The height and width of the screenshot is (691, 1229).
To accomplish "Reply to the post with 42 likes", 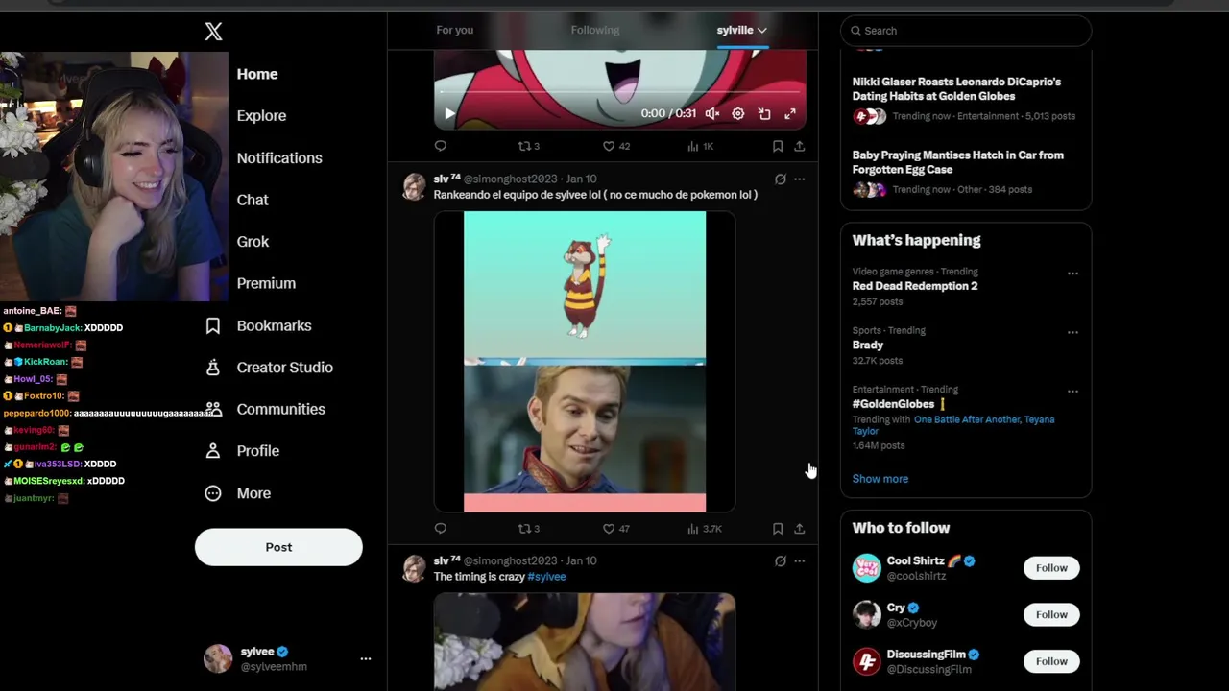I will click(440, 146).
